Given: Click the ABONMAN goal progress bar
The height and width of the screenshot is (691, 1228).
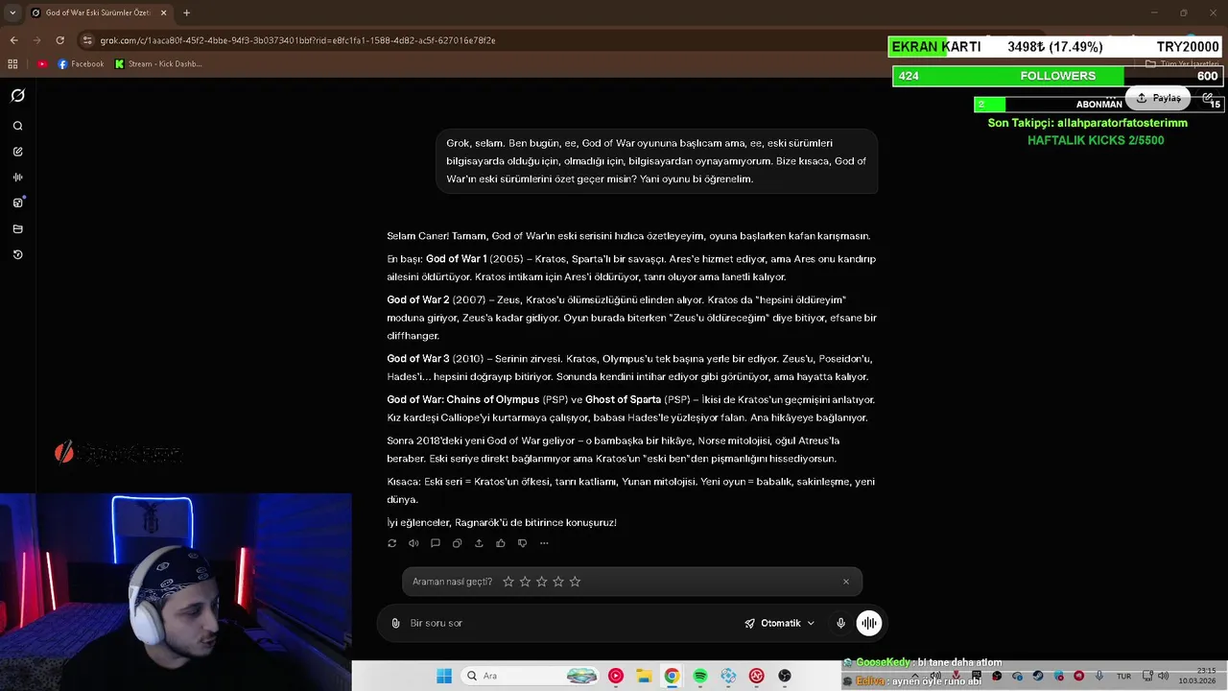Looking at the screenshot, I should [x=1098, y=104].
